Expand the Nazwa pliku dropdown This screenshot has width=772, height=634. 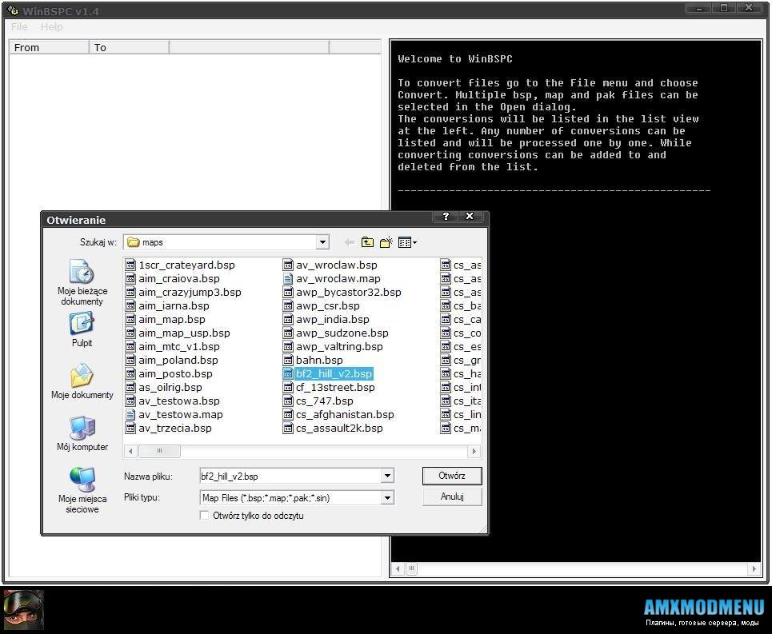[x=387, y=476]
